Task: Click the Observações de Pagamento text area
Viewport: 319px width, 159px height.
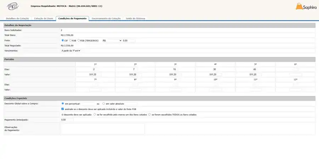Action: coord(103,129)
